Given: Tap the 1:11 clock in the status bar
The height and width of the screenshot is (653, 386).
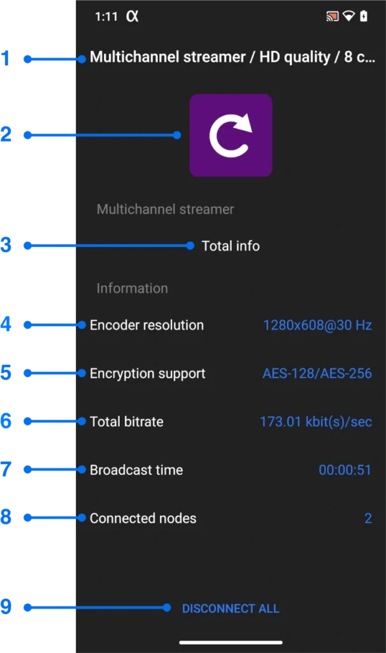Looking at the screenshot, I should (x=106, y=17).
